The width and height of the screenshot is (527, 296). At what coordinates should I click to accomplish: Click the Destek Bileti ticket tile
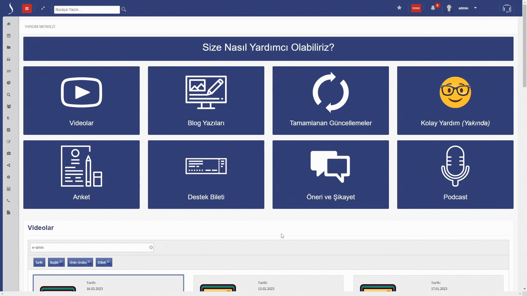(x=206, y=174)
